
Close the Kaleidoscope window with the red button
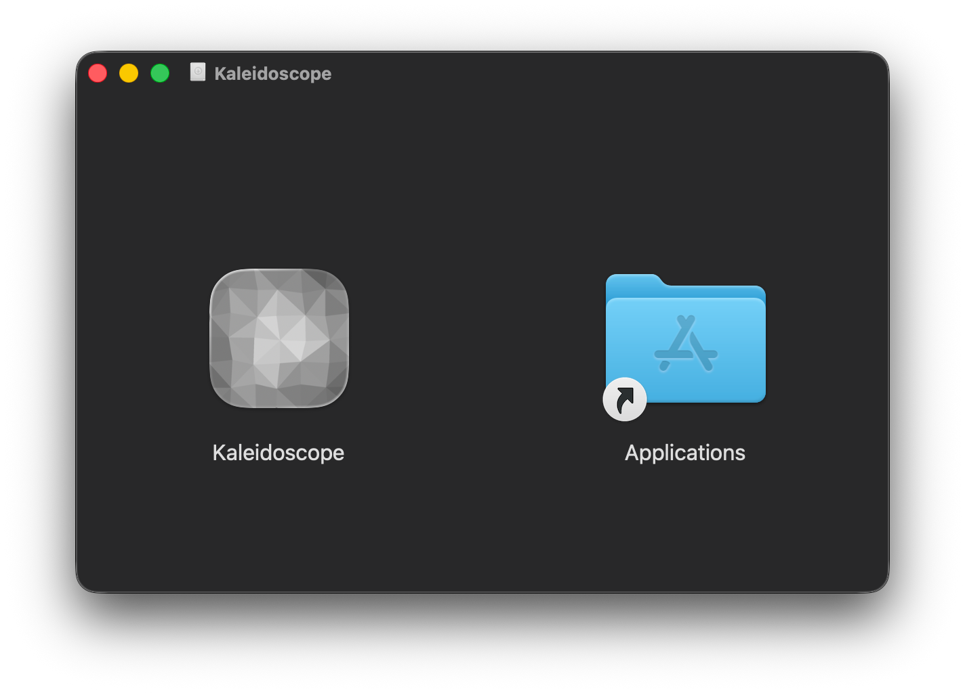point(98,73)
